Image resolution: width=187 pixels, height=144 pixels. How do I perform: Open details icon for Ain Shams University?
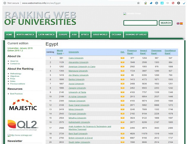click(122, 75)
